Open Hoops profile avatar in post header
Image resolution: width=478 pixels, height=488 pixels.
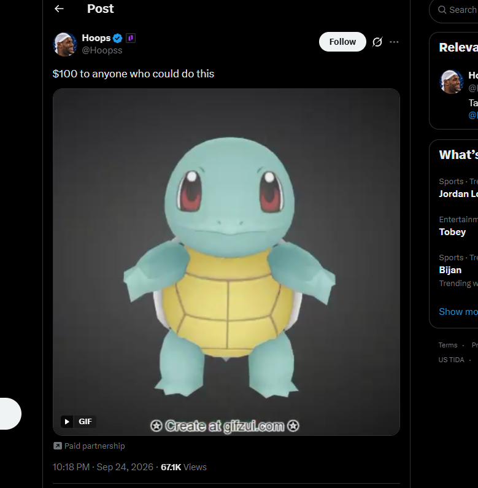click(64, 44)
